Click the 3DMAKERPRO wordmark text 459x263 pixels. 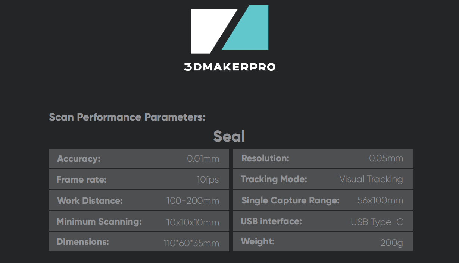229,67
